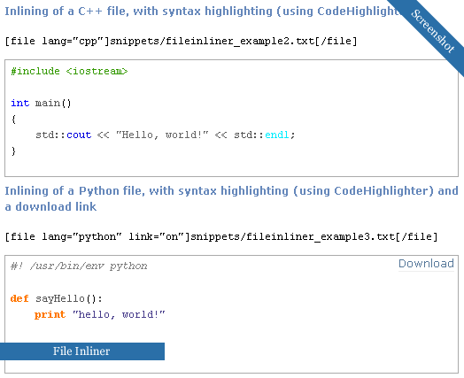Click the cpp fileinliner_example2.txt shortcode line

click(182, 41)
